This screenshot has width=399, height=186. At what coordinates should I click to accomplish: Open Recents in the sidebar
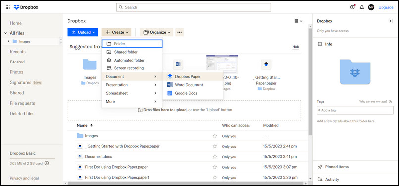(x=17, y=52)
